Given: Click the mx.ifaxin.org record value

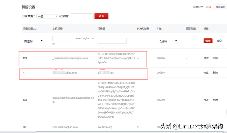Looking at the screenshot, I should point(105,127).
